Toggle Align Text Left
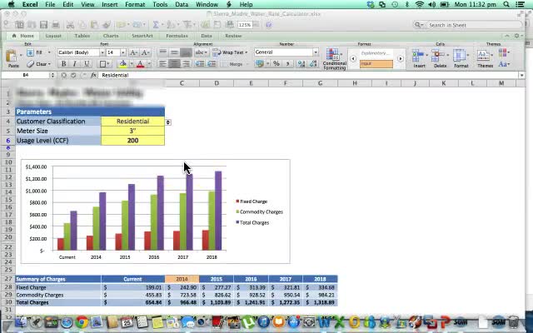 pyautogui.click(x=163, y=64)
